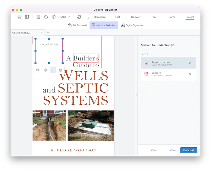Click the 'Guide to' title text
Image resolution: width=211 pixels, height=170 pixels.
86,65
